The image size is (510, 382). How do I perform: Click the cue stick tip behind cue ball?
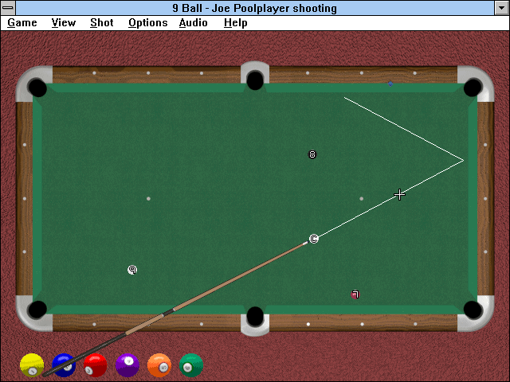305,243
